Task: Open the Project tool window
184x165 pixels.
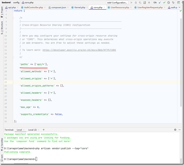Action: point(2,12)
